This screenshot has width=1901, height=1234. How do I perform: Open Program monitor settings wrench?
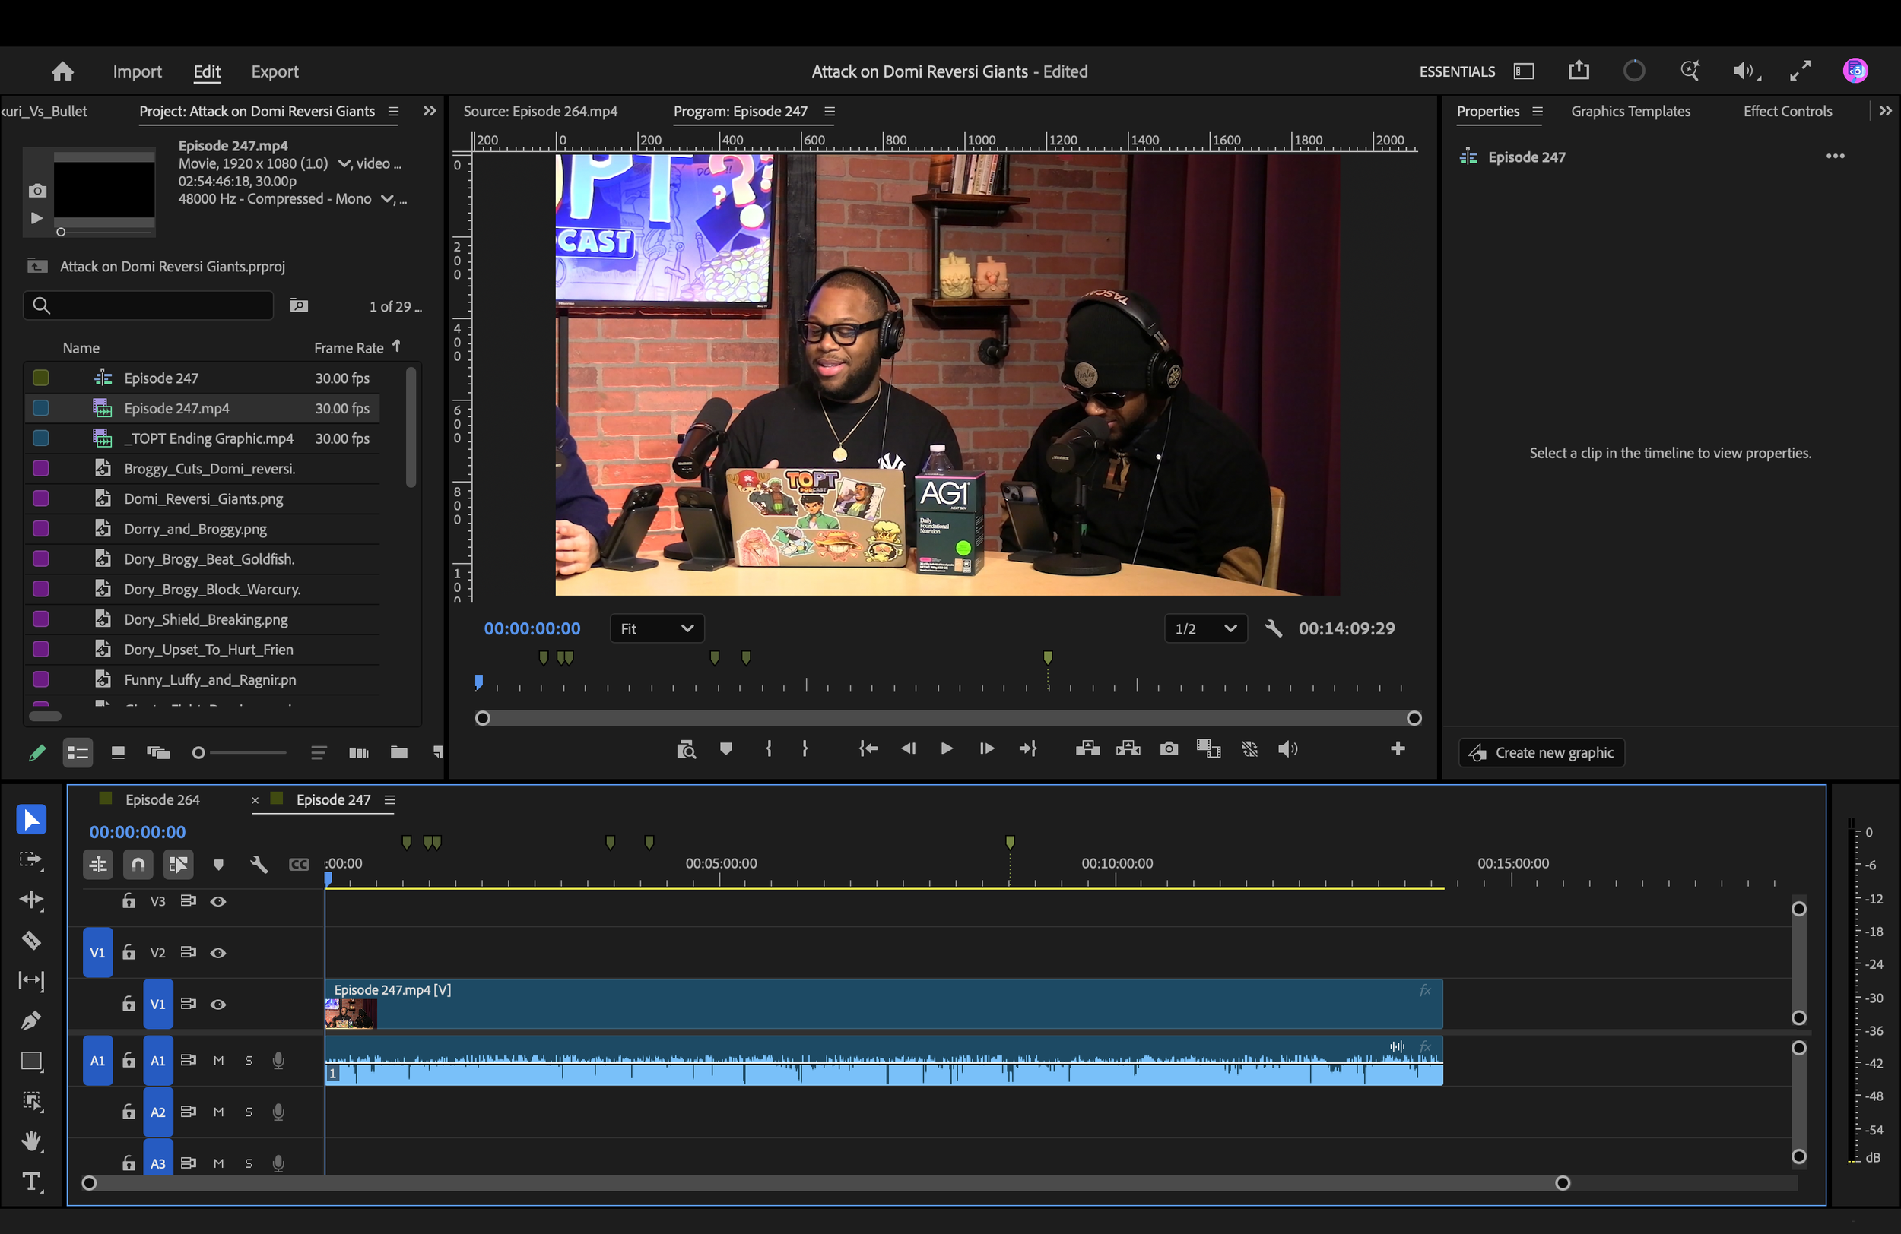1273,628
